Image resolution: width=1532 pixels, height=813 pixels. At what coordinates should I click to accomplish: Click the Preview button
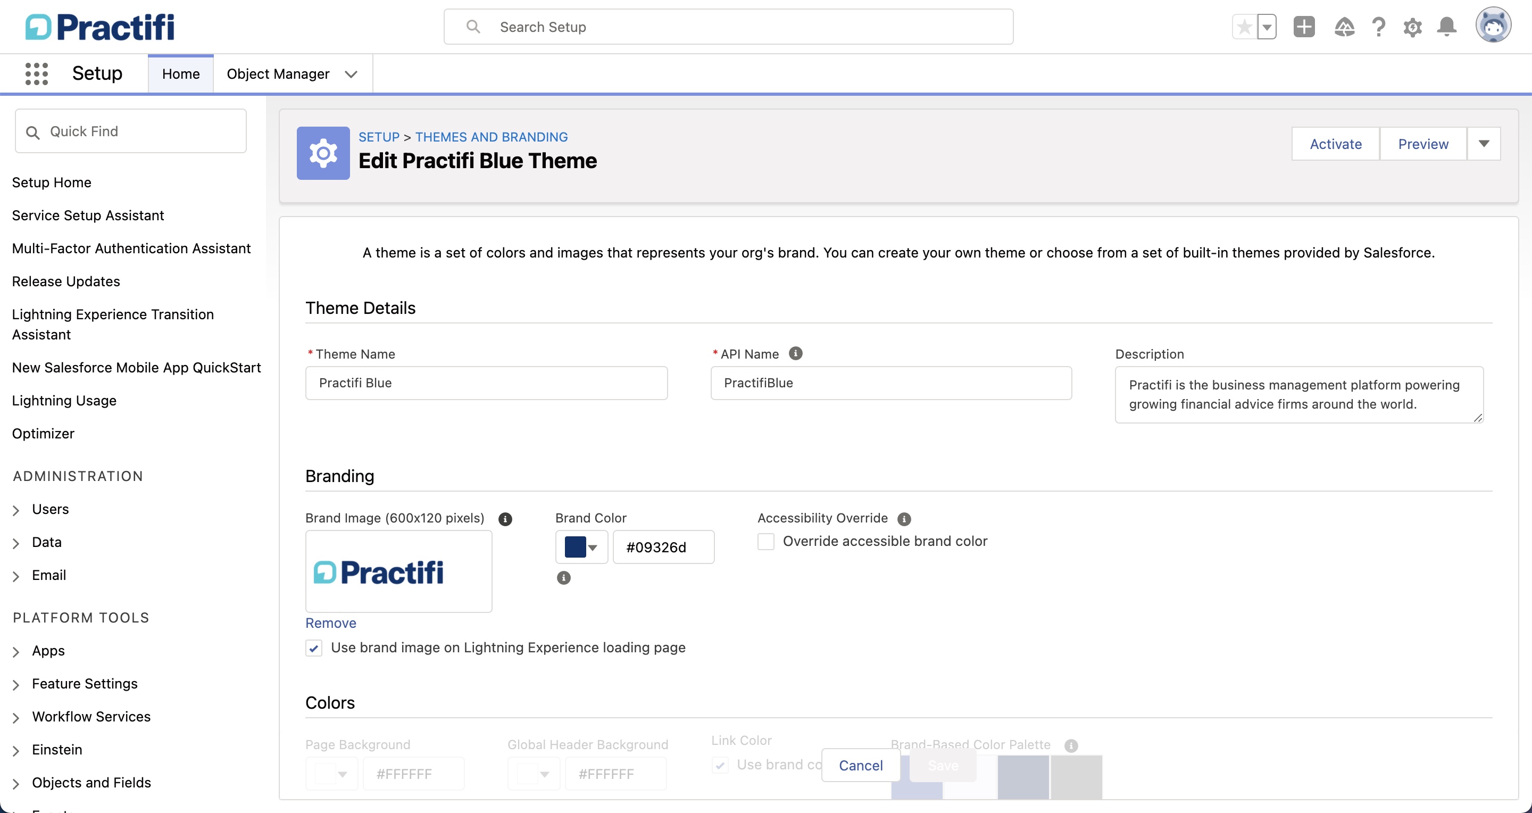coord(1422,144)
